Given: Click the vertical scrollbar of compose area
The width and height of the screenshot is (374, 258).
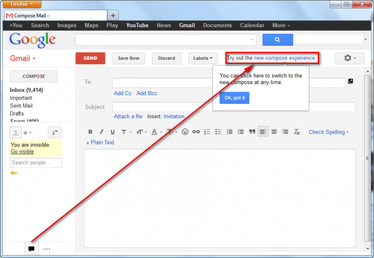Looking at the screenshot, I should tap(367, 157).
